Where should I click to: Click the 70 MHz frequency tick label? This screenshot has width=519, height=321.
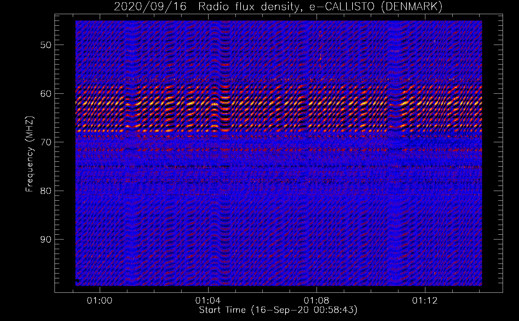click(46, 142)
